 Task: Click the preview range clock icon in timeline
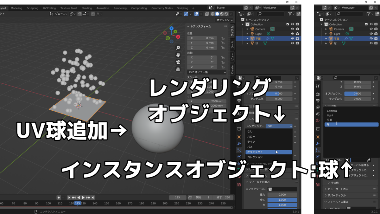point(190,198)
